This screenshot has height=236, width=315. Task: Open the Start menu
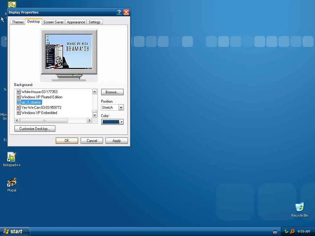pyautogui.click(x=14, y=231)
